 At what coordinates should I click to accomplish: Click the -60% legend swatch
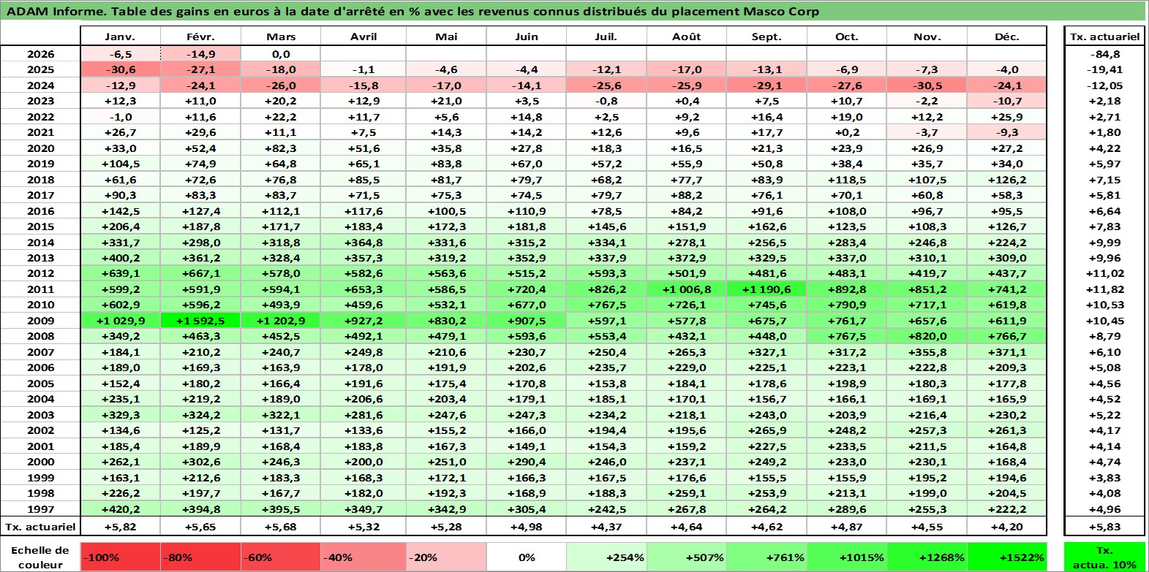[281, 557]
